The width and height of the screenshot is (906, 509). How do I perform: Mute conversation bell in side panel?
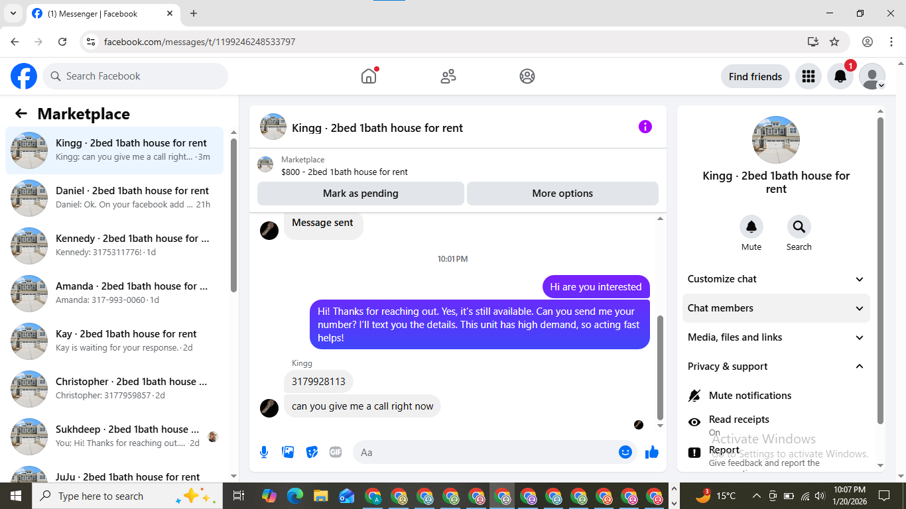(751, 227)
